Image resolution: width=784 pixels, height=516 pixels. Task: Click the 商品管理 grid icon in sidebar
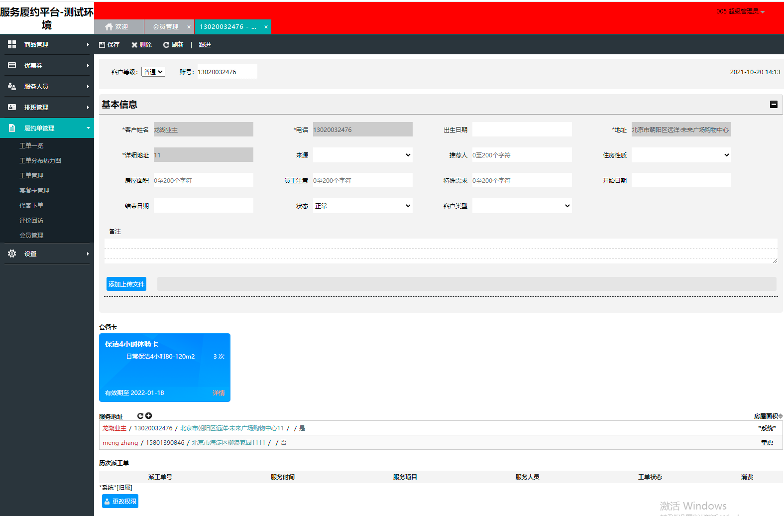12,44
